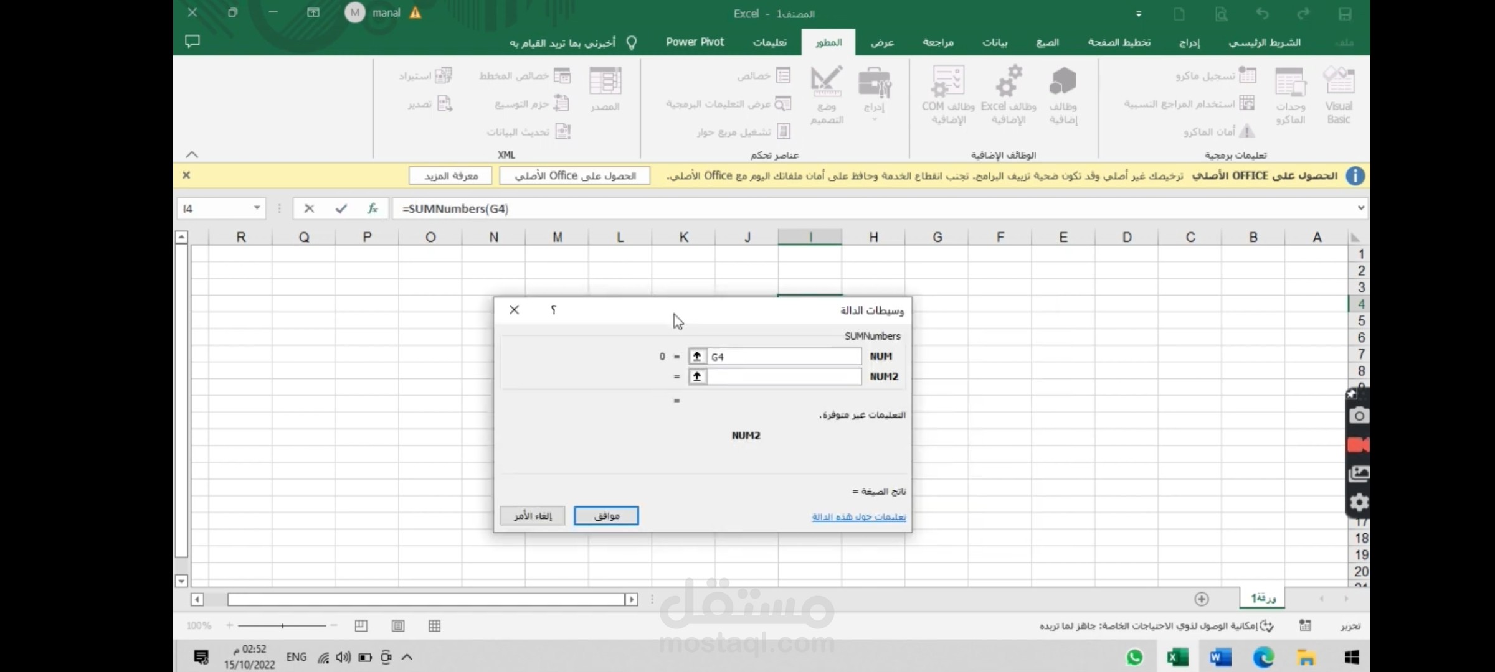Click Get genuine Office button

[574, 176]
